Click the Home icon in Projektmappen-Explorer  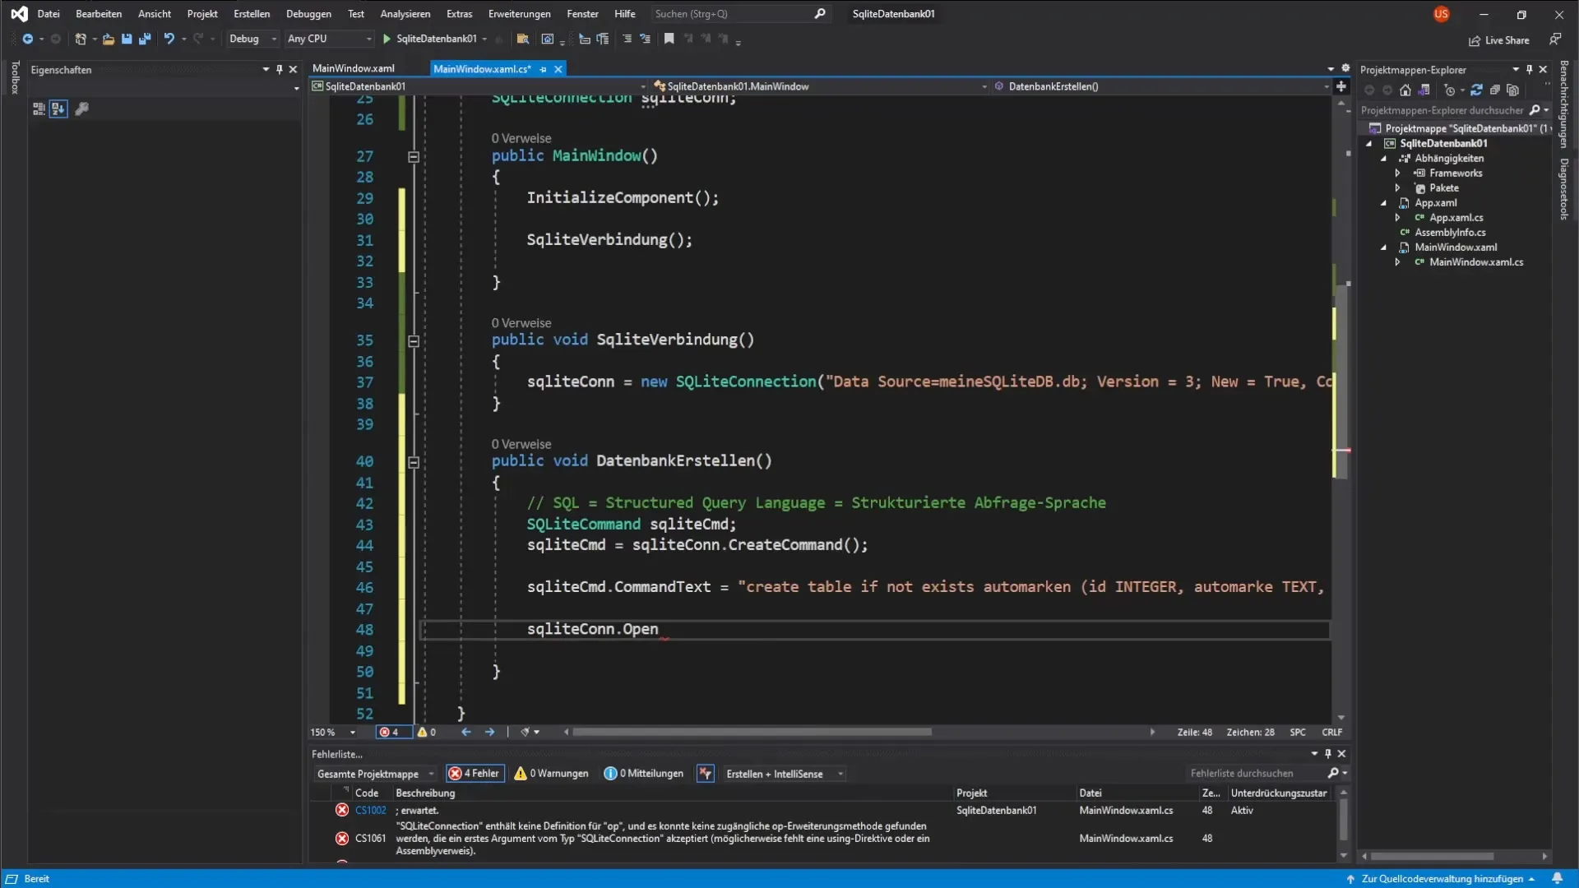[x=1405, y=90]
